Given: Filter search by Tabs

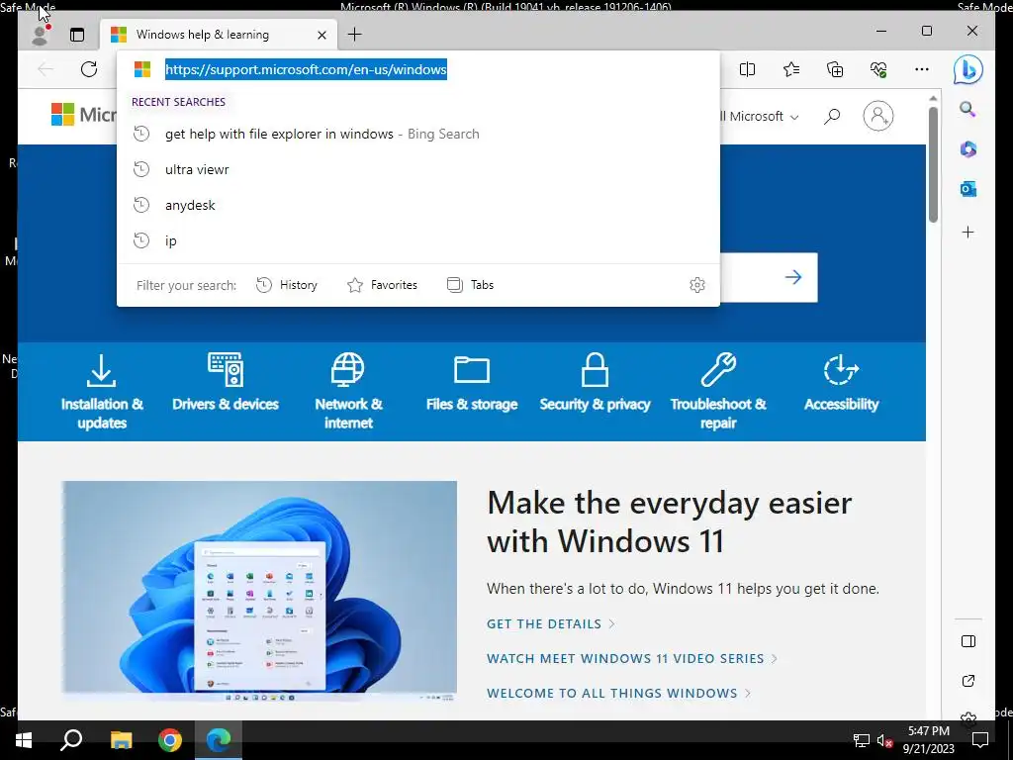Looking at the screenshot, I should tap(470, 285).
